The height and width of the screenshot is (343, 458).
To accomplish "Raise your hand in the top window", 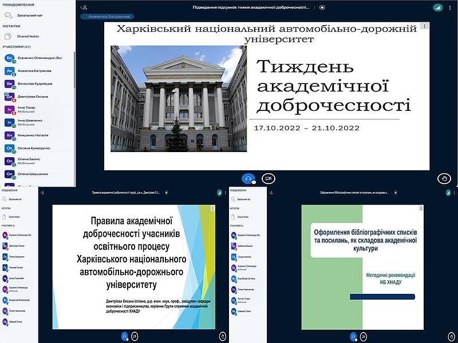I will point(444,178).
